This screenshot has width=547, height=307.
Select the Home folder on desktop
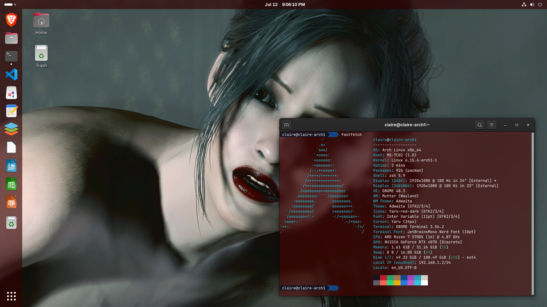click(41, 24)
